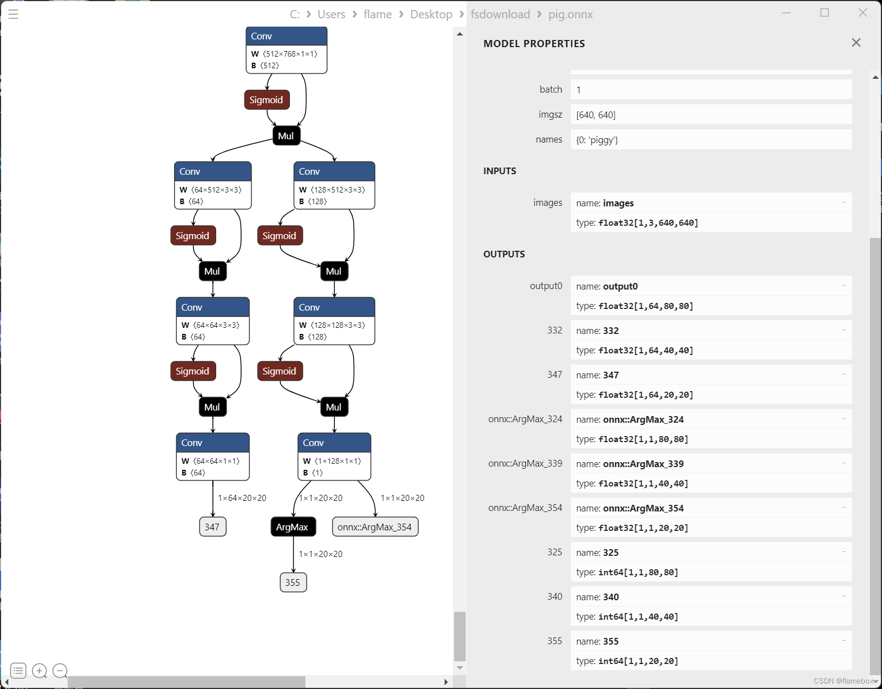Select Conv node with W 64×64×3×3

213,321
